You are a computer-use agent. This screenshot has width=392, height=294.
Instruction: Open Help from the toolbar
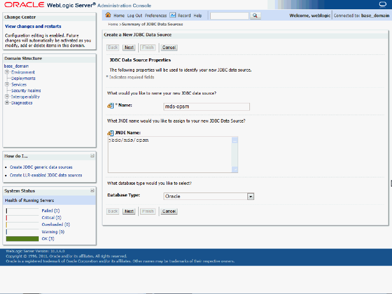[x=197, y=16]
